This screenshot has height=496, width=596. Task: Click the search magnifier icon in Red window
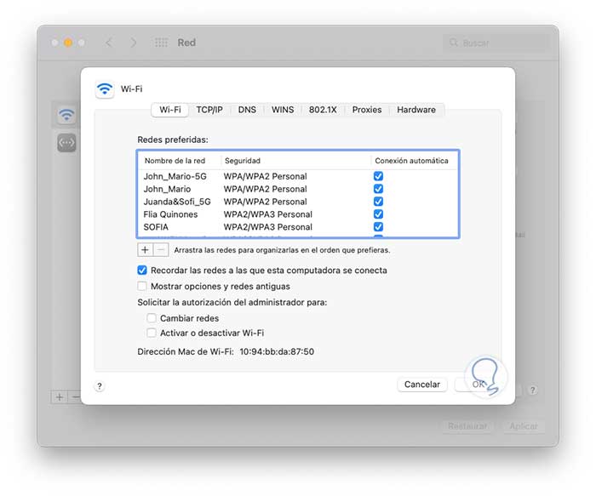[x=454, y=43]
